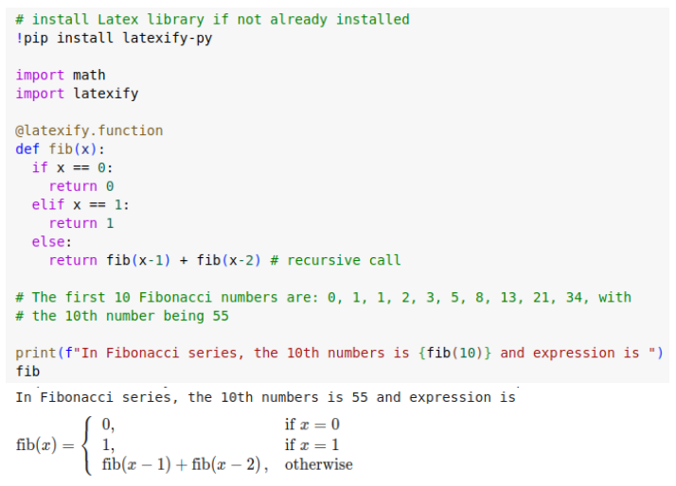Click the return 0 statement
The height and width of the screenshot is (486, 676).
[x=81, y=186]
